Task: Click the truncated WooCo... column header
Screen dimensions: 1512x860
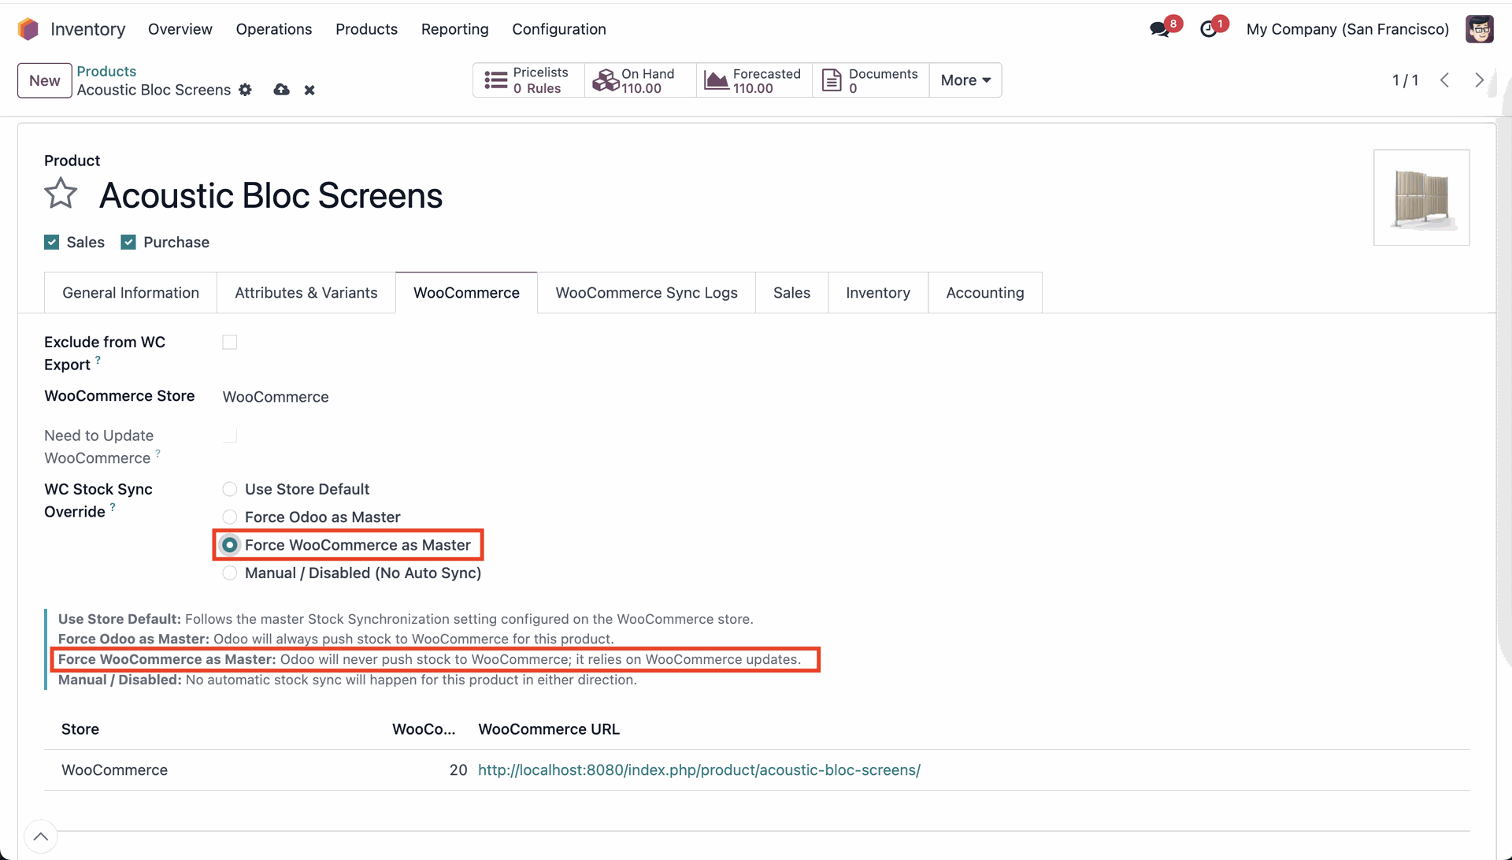Action: pos(424,729)
